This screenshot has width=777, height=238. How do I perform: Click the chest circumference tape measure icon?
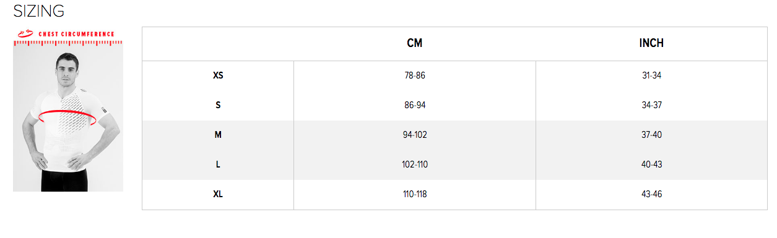25,34
